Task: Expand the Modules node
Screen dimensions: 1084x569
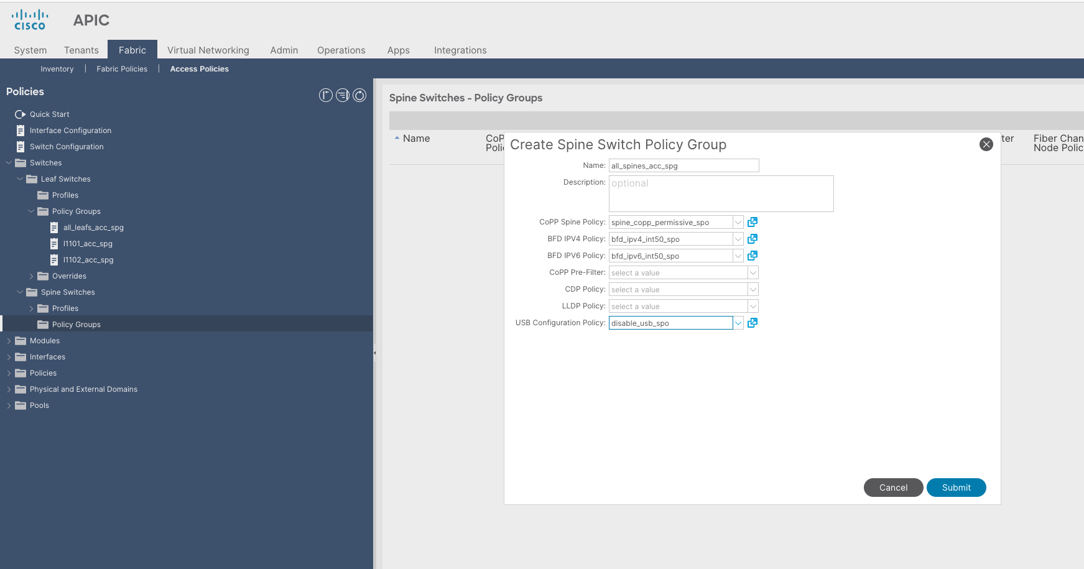Action: 9,341
